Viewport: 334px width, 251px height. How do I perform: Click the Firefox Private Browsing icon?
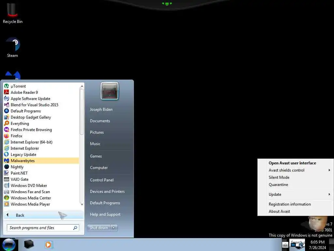[7, 129]
